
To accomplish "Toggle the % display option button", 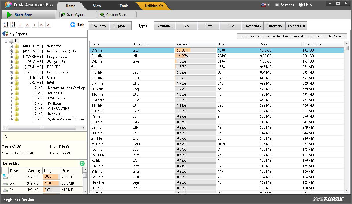I will pyautogui.click(x=41, y=25).
